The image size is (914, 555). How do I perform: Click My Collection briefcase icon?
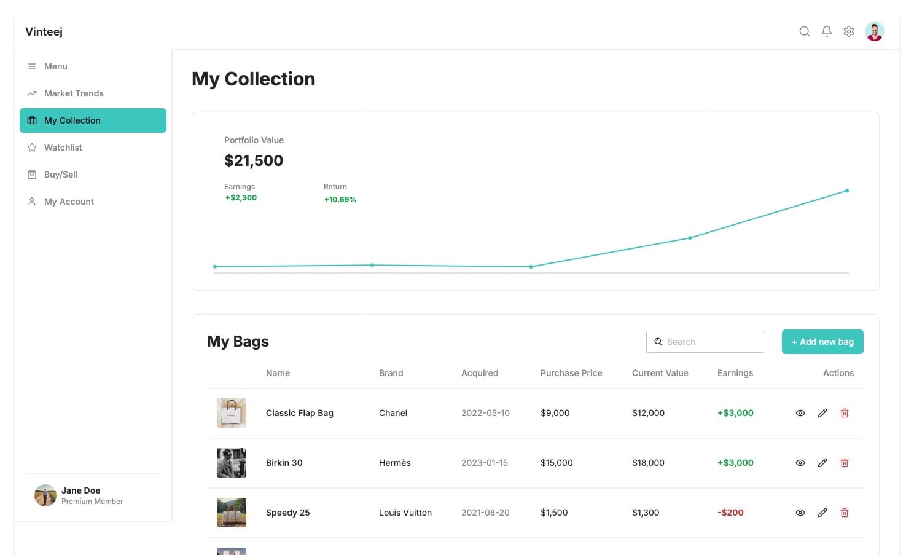[x=32, y=120]
